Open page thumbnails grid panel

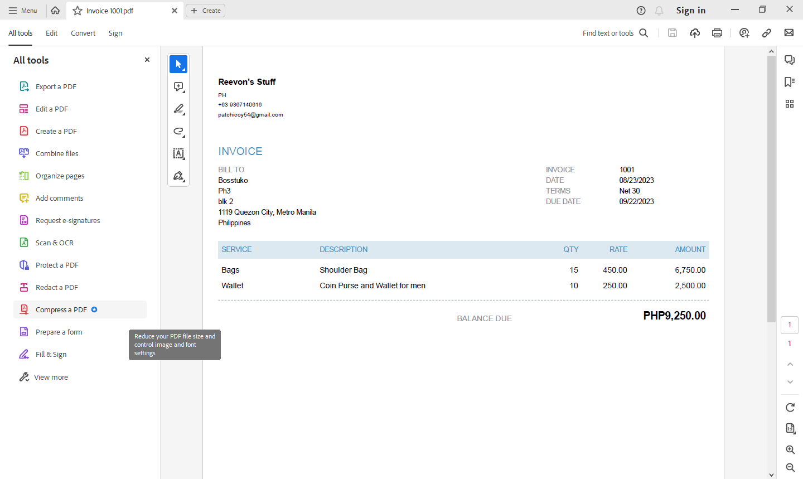[x=789, y=104]
